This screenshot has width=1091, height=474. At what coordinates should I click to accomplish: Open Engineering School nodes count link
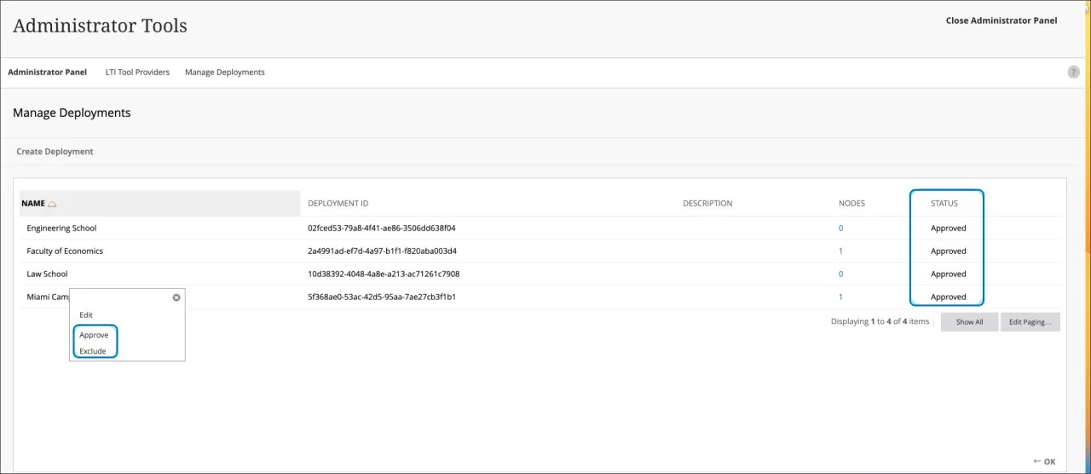point(840,228)
